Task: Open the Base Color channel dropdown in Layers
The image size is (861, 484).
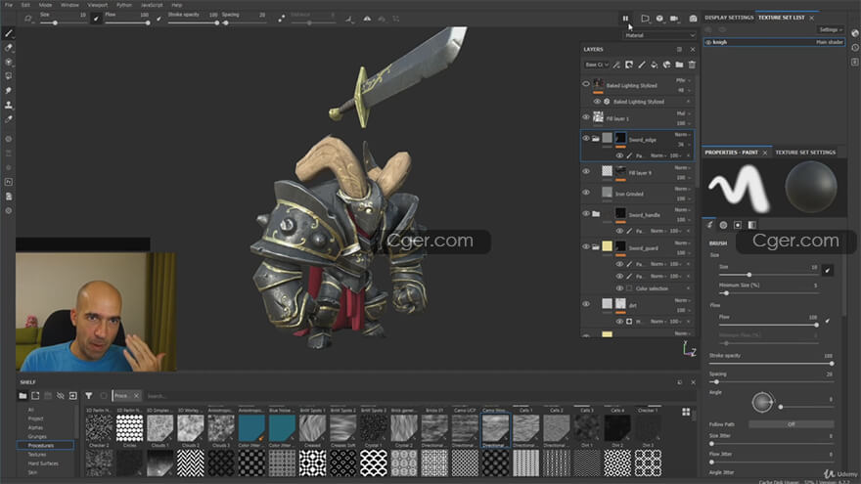Action: 596,65
